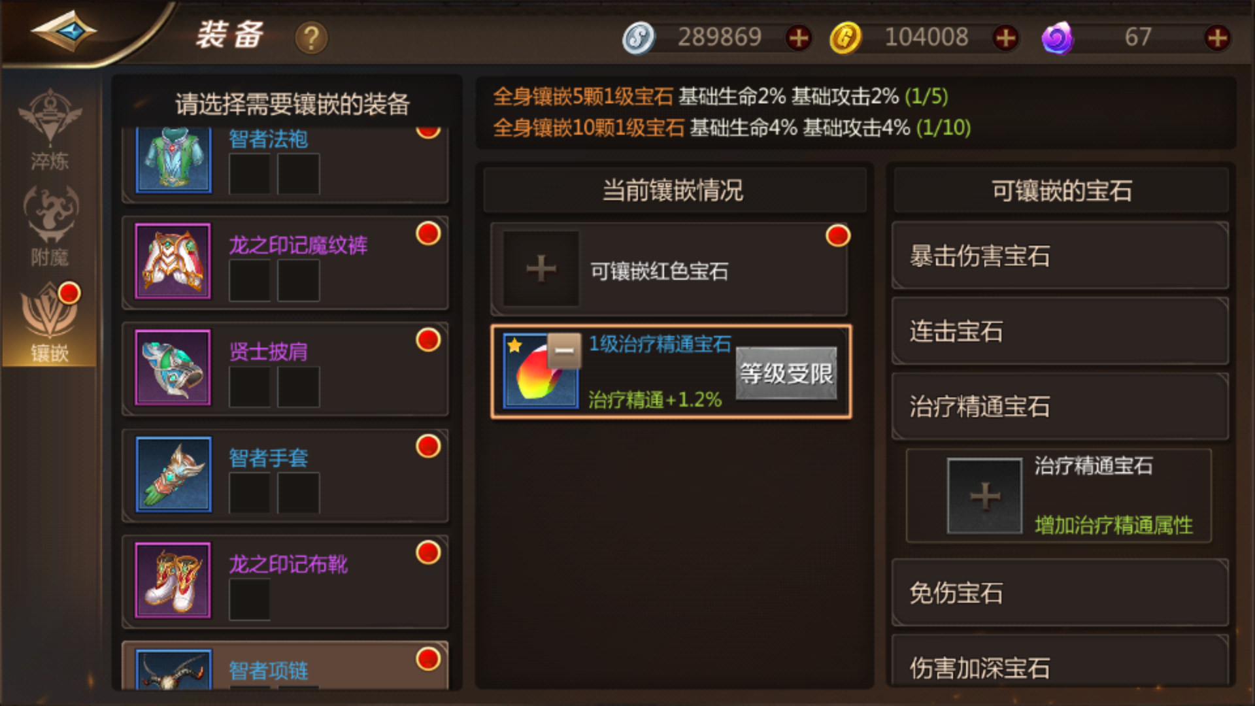This screenshot has width=1255, height=706.
Task: Remove gem using the minus icon
Action: click(564, 351)
